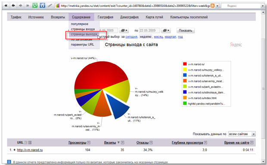Viewport: 267px width, 165px height.
Task: Select the год quick range link
Action: click(180, 37)
